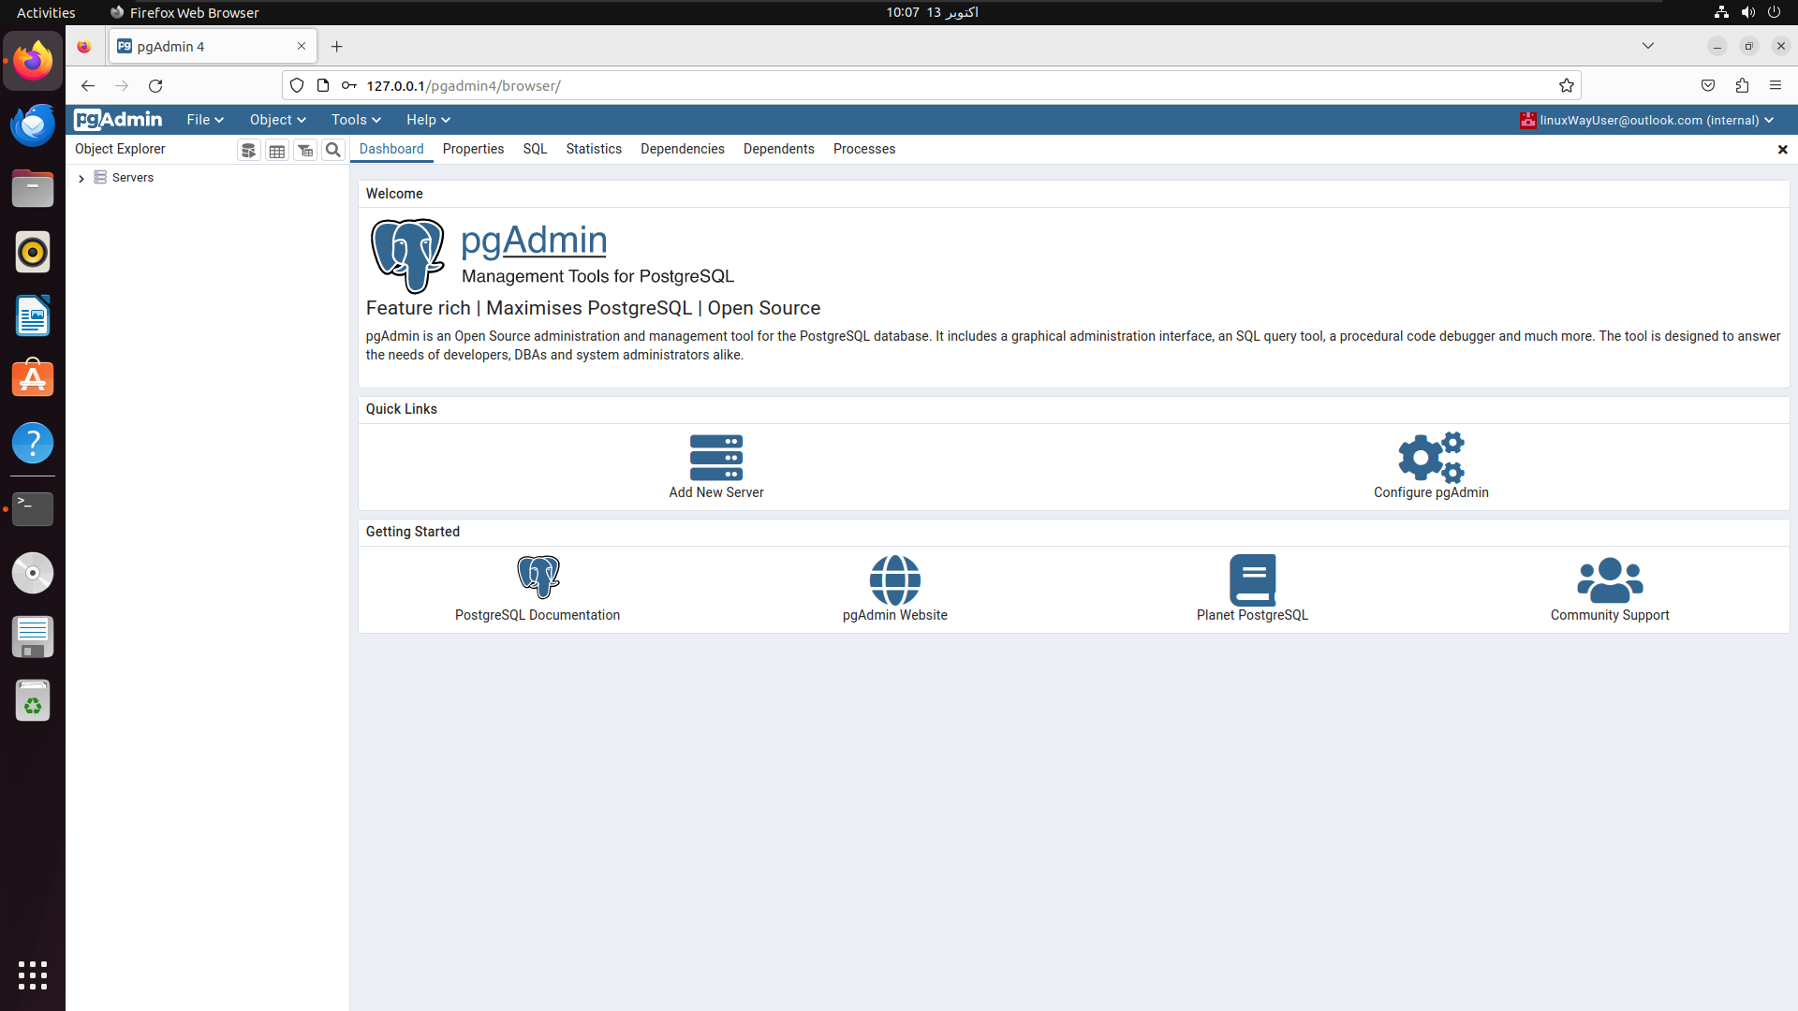This screenshot has width=1798, height=1011.
Task: Click the Community Support people icon
Action: click(1610, 580)
